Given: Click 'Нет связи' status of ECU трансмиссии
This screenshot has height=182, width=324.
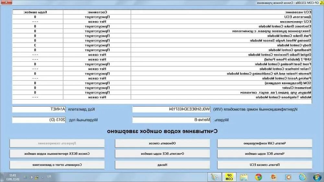Looking at the screenshot, I should click(97, 22).
